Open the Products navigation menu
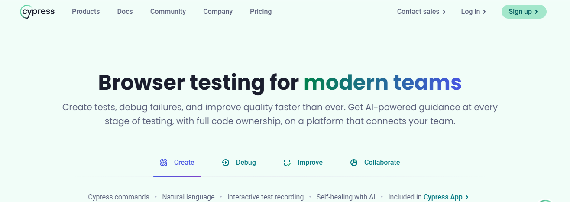The height and width of the screenshot is (202, 570). pyautogui.click(x=86, y=12)
